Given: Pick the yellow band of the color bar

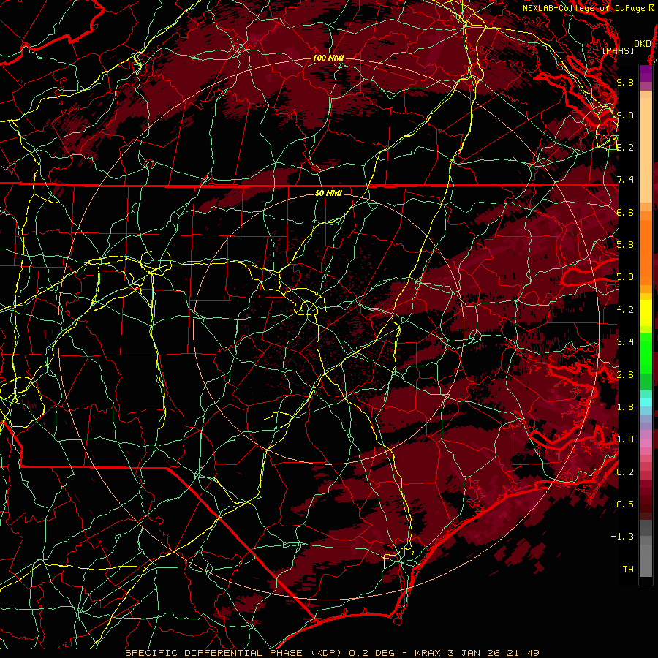Looking at the screenshot, I should tap(646, 313).
